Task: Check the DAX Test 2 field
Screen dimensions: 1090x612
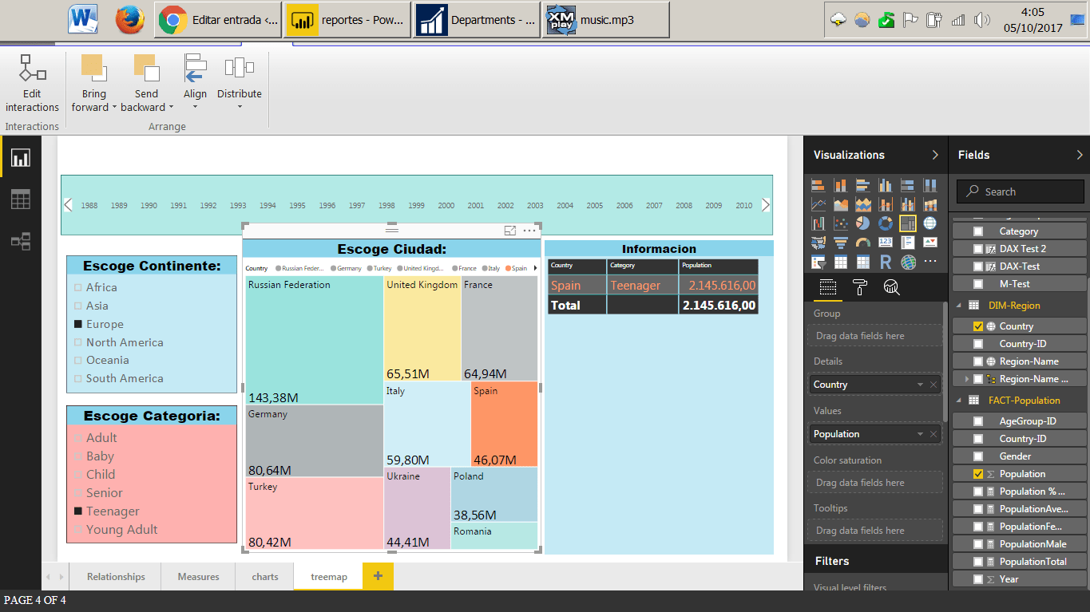Action: pyautogui.click(x=978, y=249)
